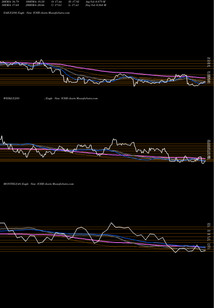The height and width of the screenshot is (308, 214).
Task: Click the 39 price label on the monthly chart axis
Action: coord(209,224)
